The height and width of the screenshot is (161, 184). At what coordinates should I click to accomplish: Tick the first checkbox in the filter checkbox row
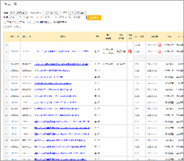[x=5, y=22]
